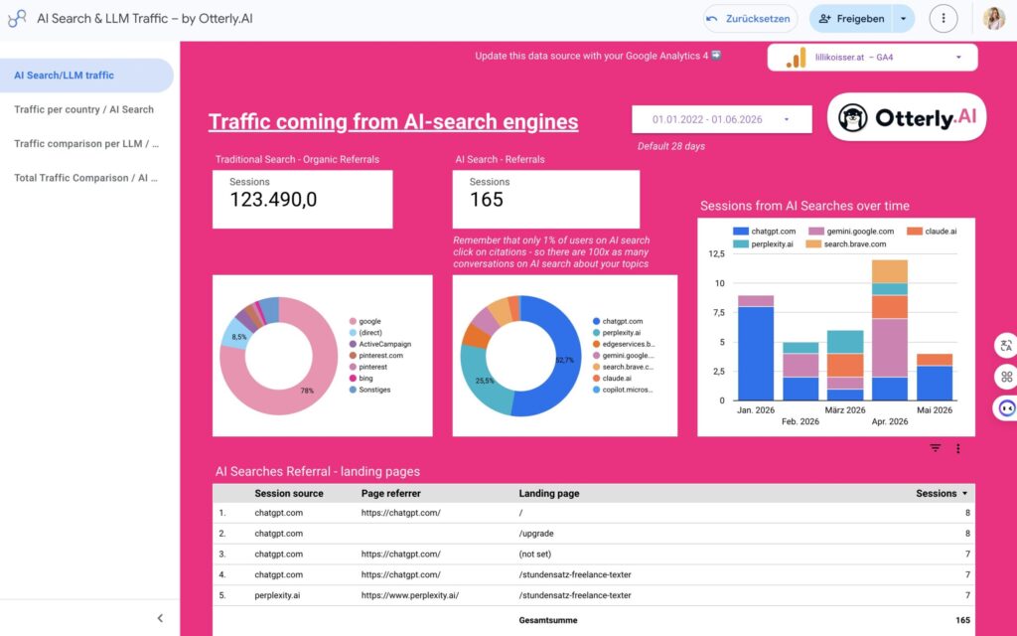
Task: Click the copilot.micros... legend entry
Action: (623, 390)
